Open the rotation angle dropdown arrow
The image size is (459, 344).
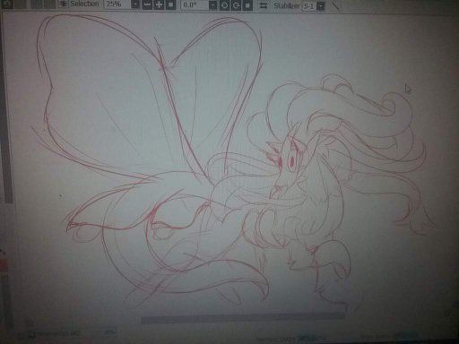[212, 5]
